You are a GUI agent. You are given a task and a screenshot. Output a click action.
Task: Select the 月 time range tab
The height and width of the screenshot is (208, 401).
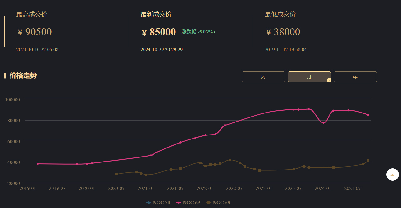[x=309, y=77]
